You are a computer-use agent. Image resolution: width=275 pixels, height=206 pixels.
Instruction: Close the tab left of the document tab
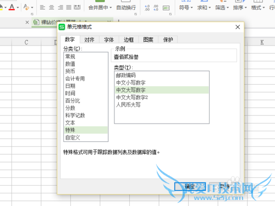click(27, 23)
